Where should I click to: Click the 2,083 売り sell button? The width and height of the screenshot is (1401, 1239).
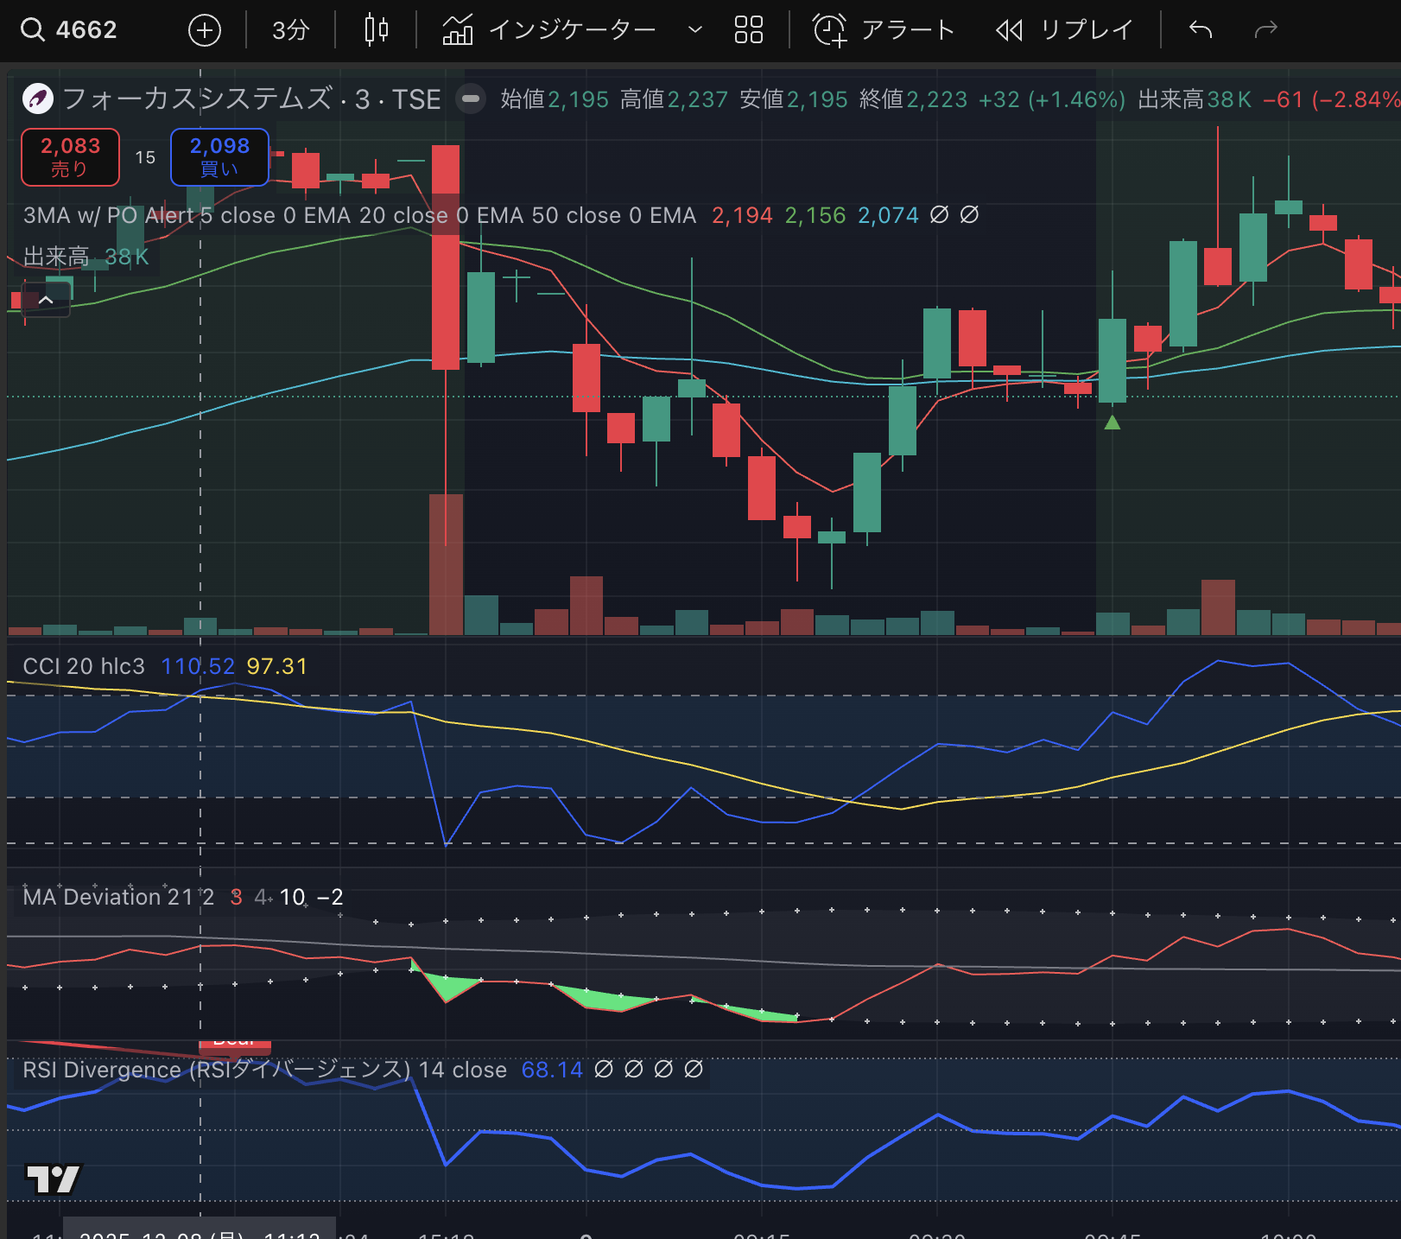pos(70,157)
